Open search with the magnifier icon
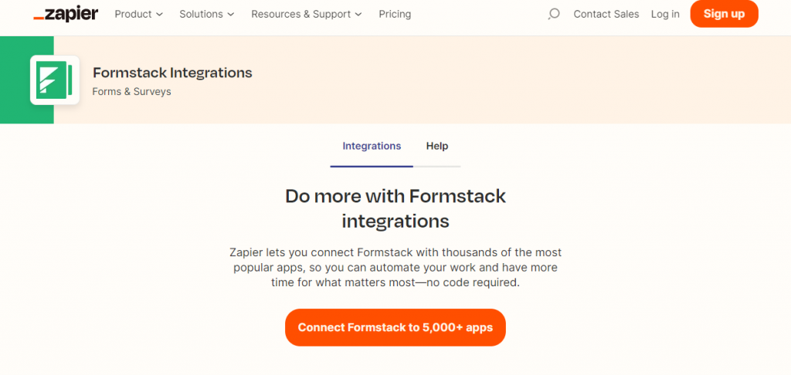 pyautogui.click(x=554, y=14)
